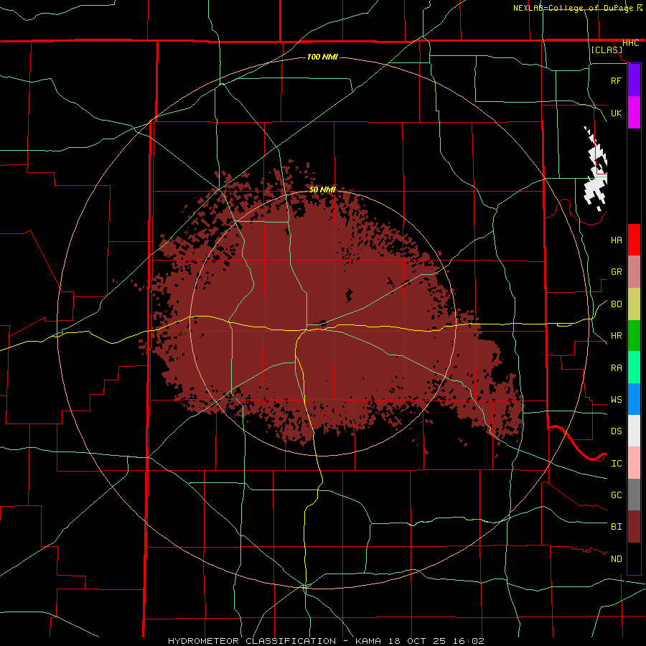Click the WS legend label
646x646 pixels.
616,400
